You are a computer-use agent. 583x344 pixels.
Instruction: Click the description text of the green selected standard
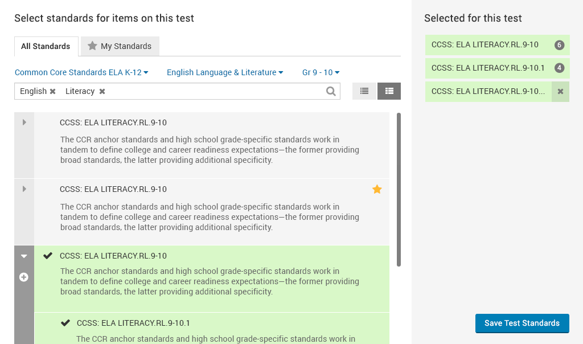pos(210,281)
